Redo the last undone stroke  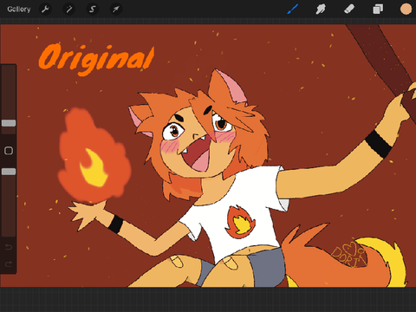[x=9, y=263]
